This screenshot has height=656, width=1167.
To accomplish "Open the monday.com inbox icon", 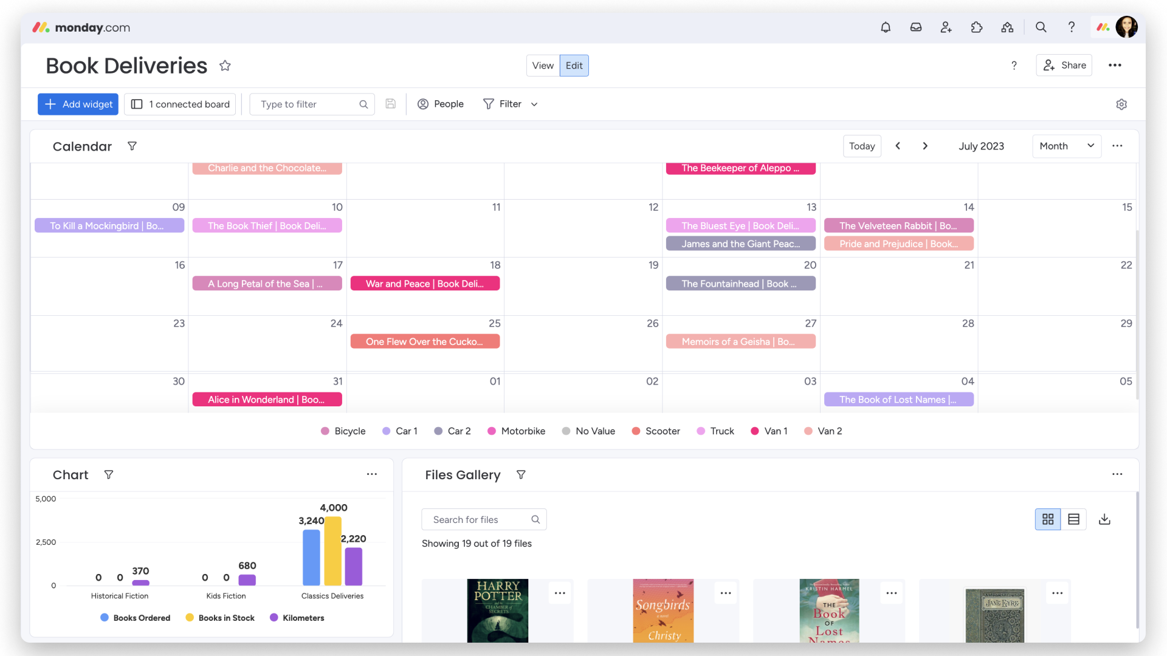I will click(916, 27).
